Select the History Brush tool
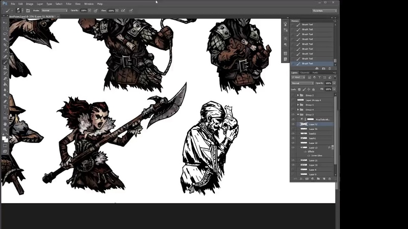 coord(5,73)
